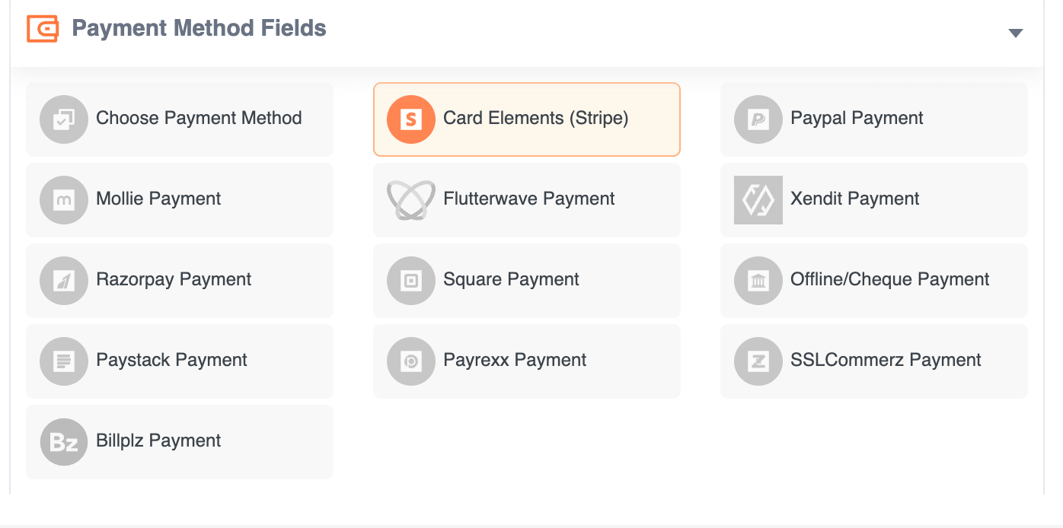Click the Offline/Cheque bank icon
The image size is (1063, 528).
click(x=758, y=280)
